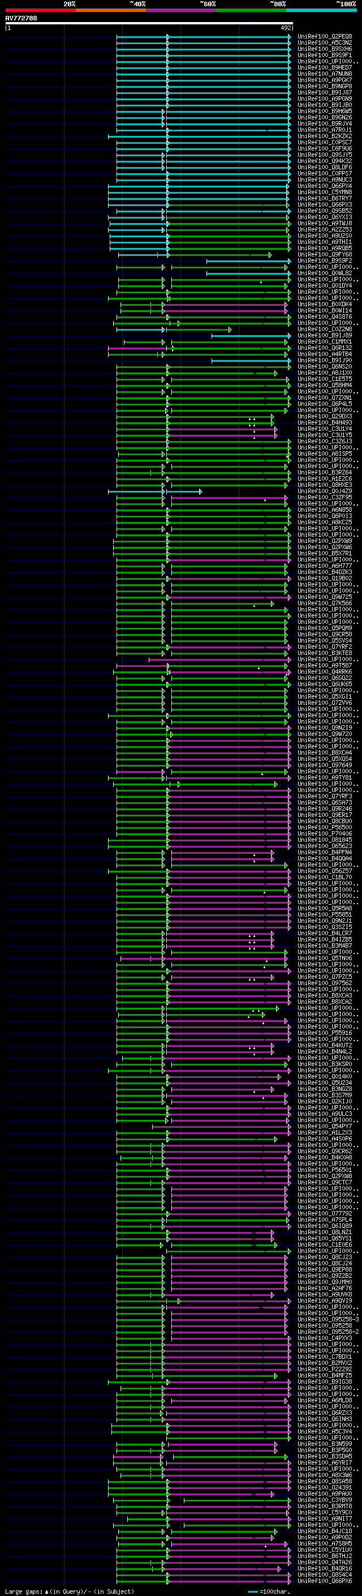Select hit label UniRef100_A7S8H5

325,1544
